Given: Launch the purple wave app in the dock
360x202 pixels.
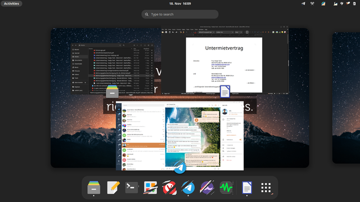Looking at the screenshot, I should 207,187.
